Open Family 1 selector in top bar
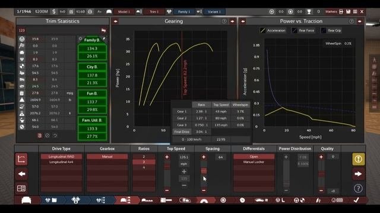This screenshot has width=380, height=213. point(184,12)
